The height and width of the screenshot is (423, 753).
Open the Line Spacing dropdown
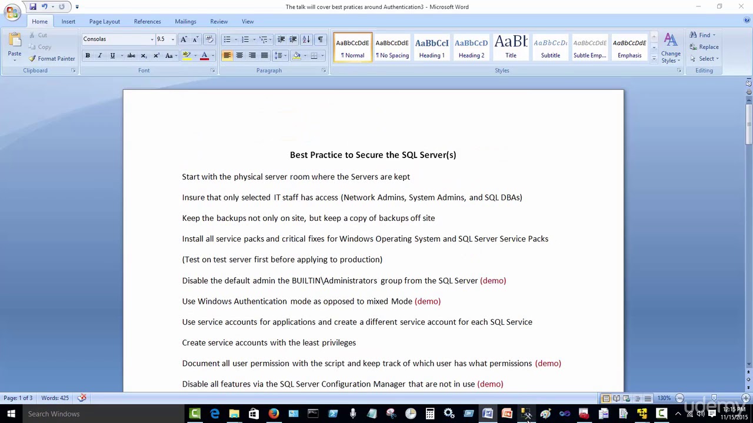point(279,56)
